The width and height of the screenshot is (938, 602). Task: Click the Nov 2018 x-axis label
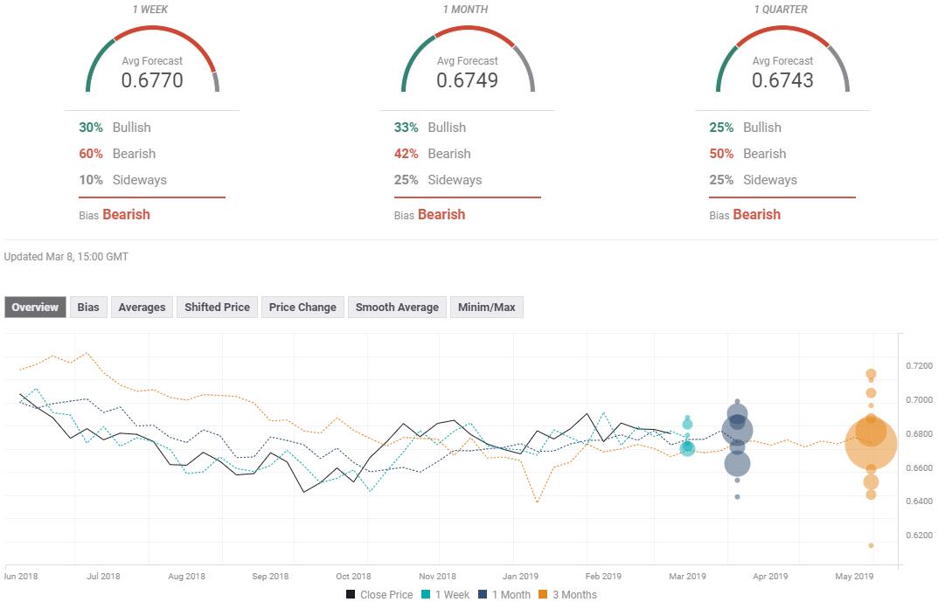[437, 577]
